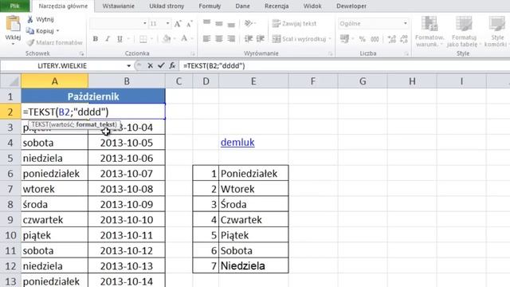Select cell with date 2013-10-09
Viewport: 510px width, 287px height.
point(127,204)
